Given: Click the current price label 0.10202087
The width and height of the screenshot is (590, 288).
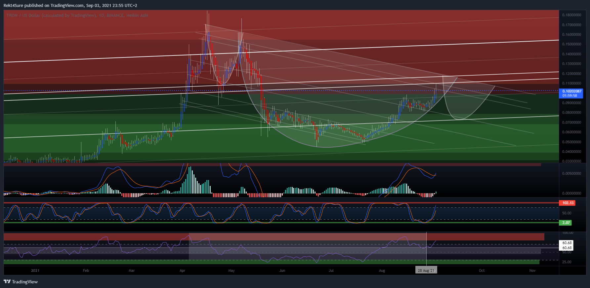Looking at the screenshot, I should click(572, 91).
